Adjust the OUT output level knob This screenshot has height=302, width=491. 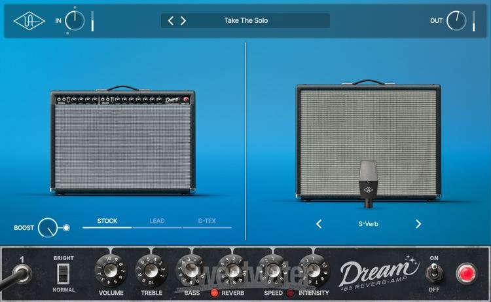456,21
